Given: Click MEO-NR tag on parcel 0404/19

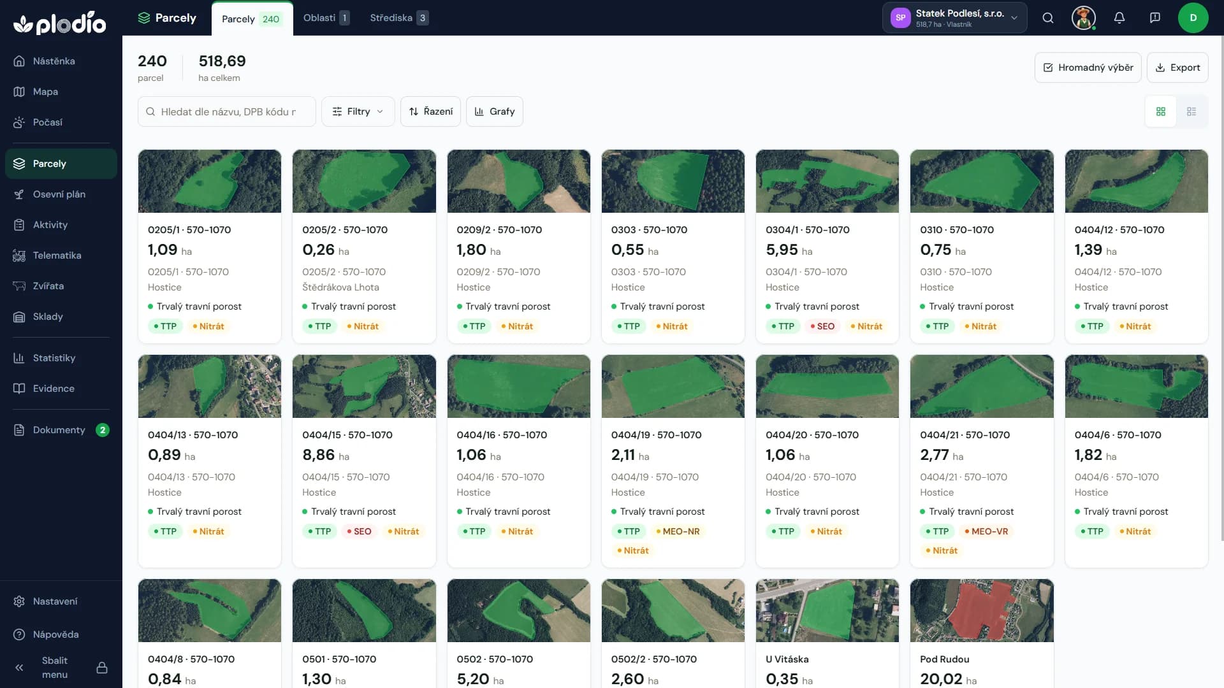Looking at the screenshot, I should coord(678,531).
